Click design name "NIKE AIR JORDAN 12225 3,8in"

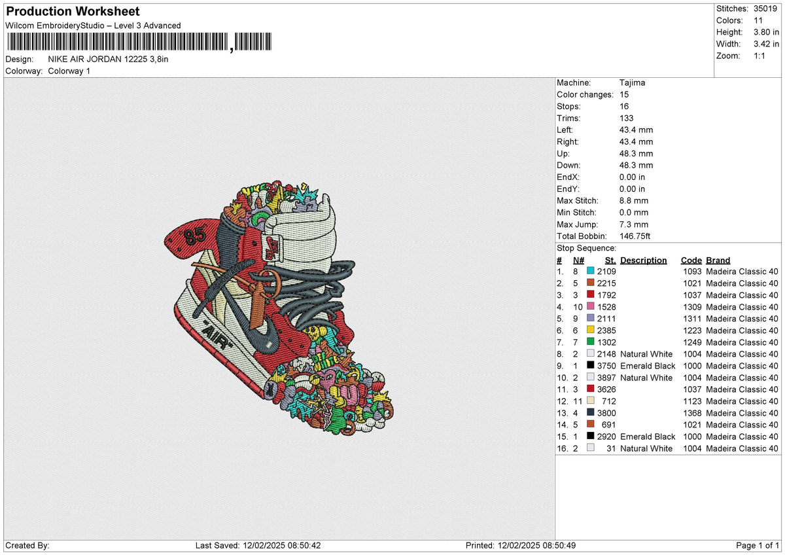point(108,59)
